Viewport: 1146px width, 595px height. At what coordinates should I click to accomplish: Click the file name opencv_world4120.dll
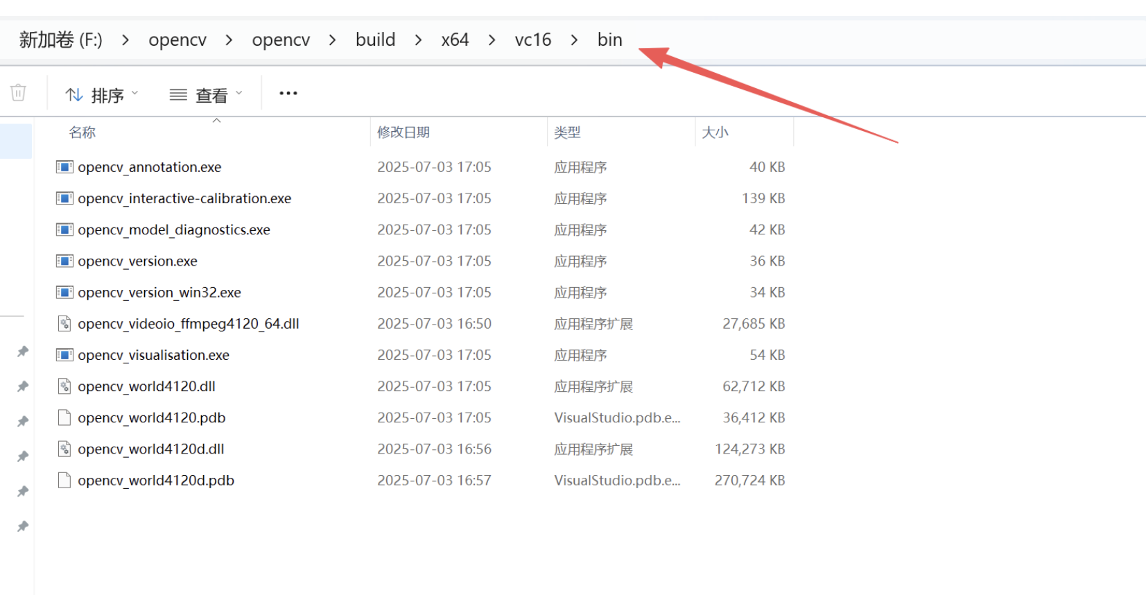[x=147, y=386]
